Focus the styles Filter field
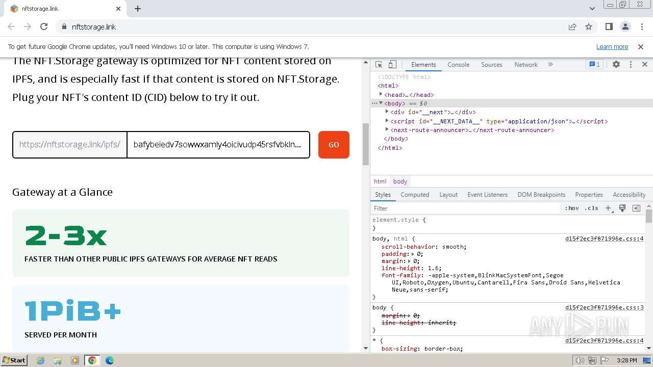 (x=466, y=208)
